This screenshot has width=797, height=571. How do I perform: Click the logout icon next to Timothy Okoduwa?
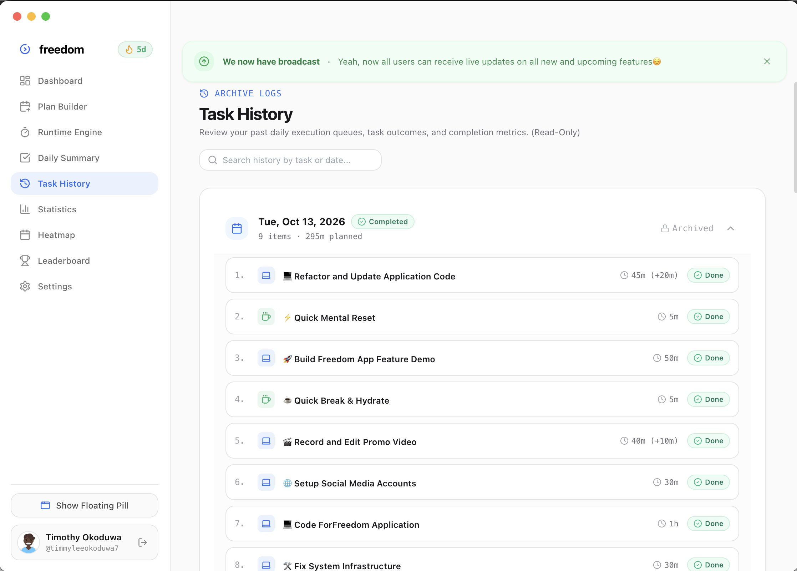click(143, 542)
